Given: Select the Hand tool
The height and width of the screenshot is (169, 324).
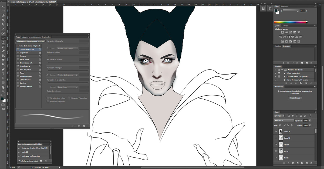Looking at the screenshot, I should click(x=3, y=87).
